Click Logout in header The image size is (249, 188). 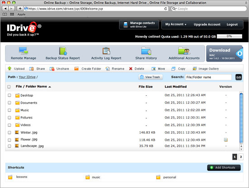click(232, 25)
